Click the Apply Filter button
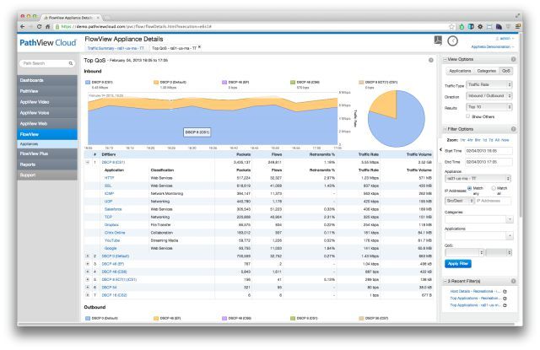This screenshot has width=540, height=350. coord(457,264)
